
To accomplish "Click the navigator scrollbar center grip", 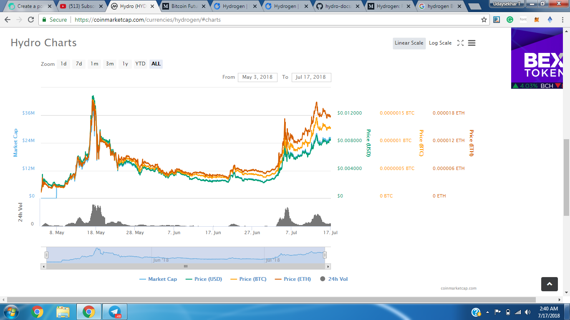I will pos(186,266).
